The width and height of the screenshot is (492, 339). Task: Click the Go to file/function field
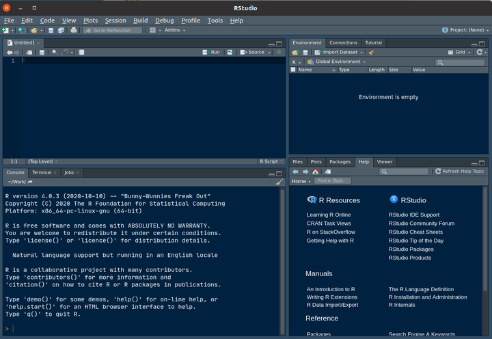click(x=113, y=30)
